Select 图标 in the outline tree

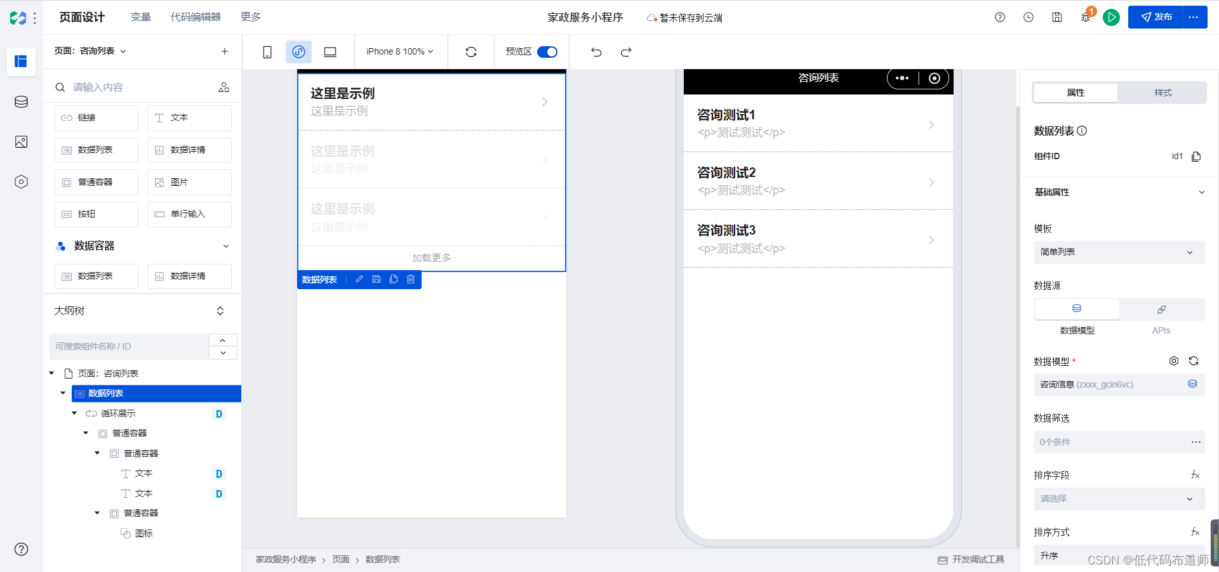[143, 533]
